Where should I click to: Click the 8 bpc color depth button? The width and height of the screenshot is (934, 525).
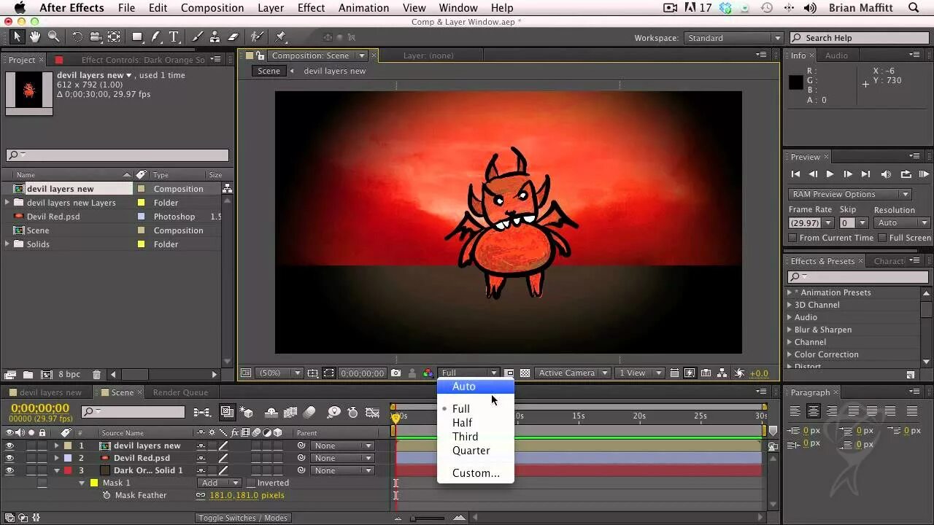click(x=69, y=374)
